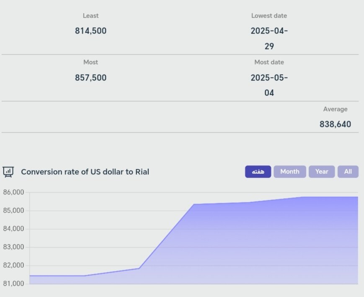Click the 'Most' label above 857,500

[90, 62]
